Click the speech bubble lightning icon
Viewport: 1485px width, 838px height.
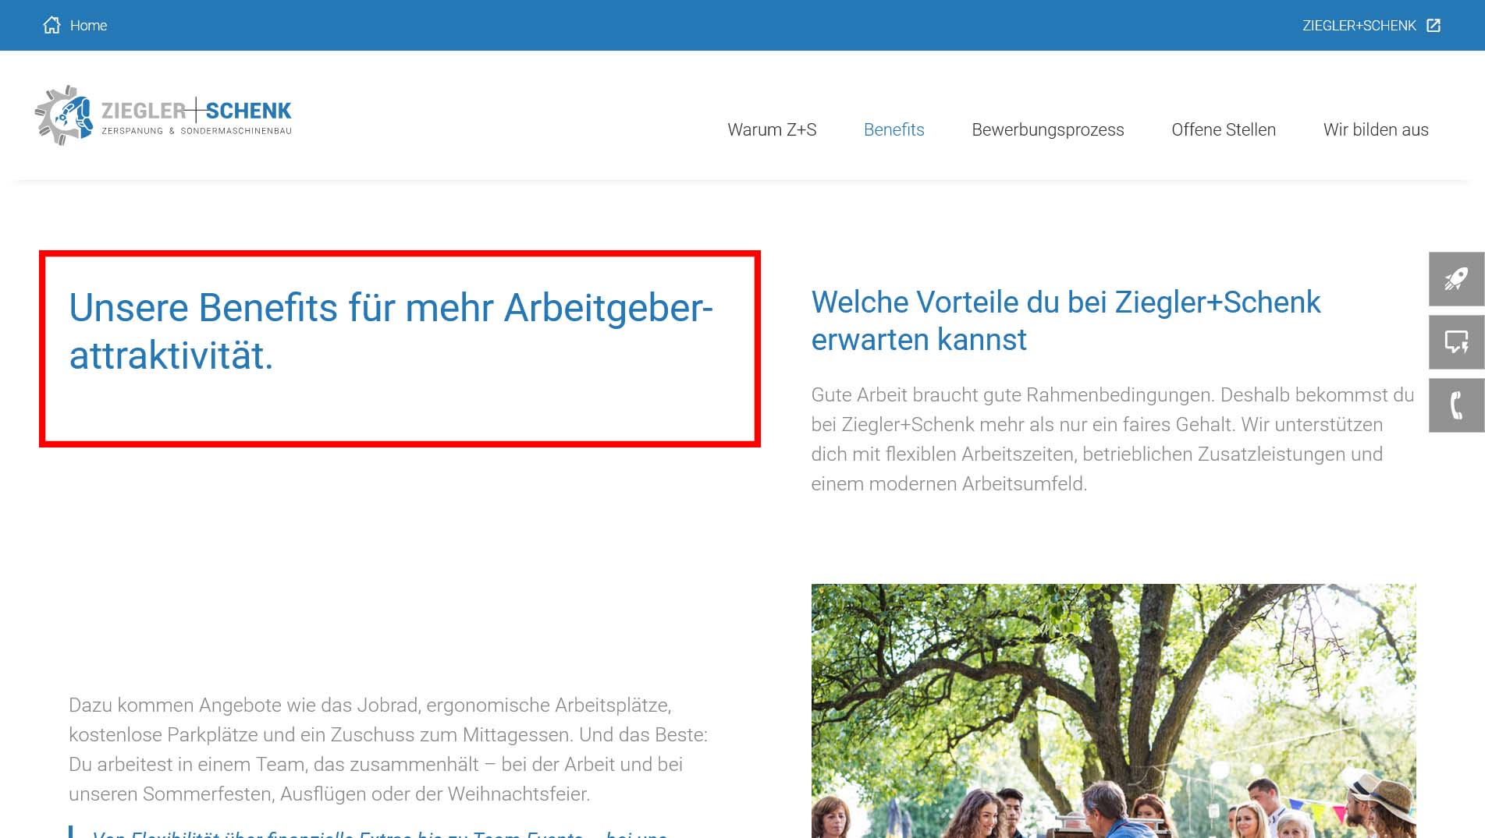point(1456,342)
